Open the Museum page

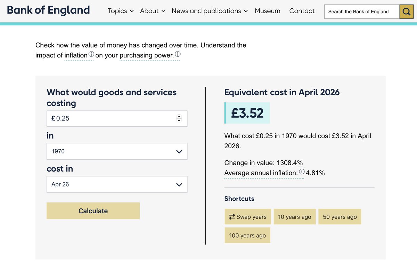point(268,11)
